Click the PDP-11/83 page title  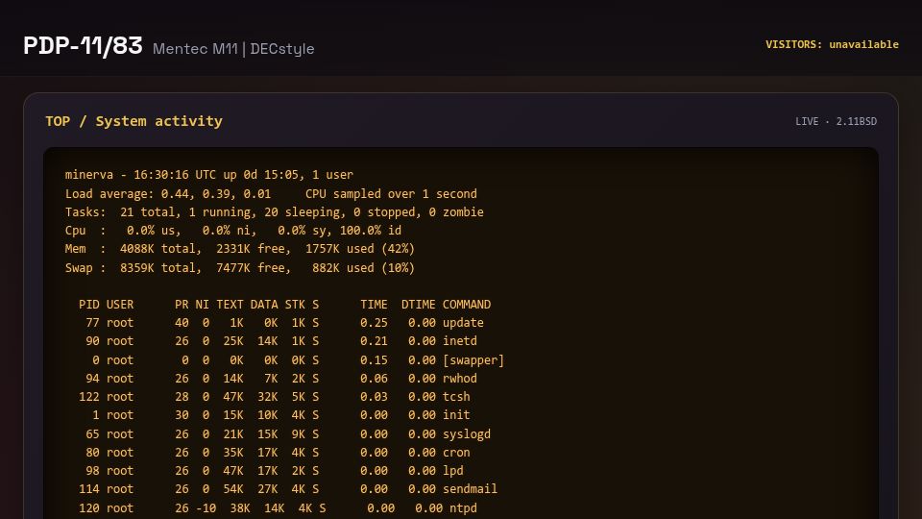(x=83, y=46)
